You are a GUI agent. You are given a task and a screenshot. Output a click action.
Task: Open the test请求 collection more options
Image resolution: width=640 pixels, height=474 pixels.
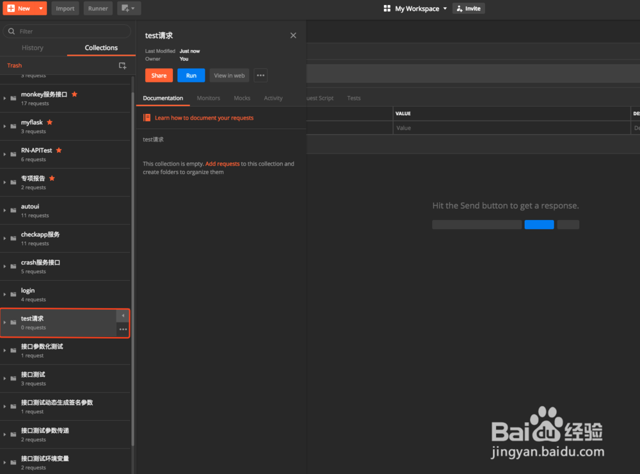click(x=123, y=329)
